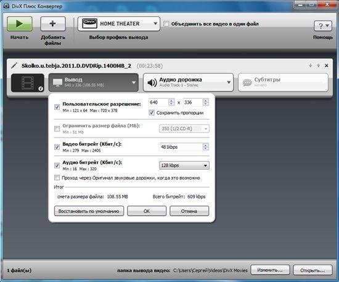
Task: Click the pencil rename icon next to file name
Action: [14, 65]
